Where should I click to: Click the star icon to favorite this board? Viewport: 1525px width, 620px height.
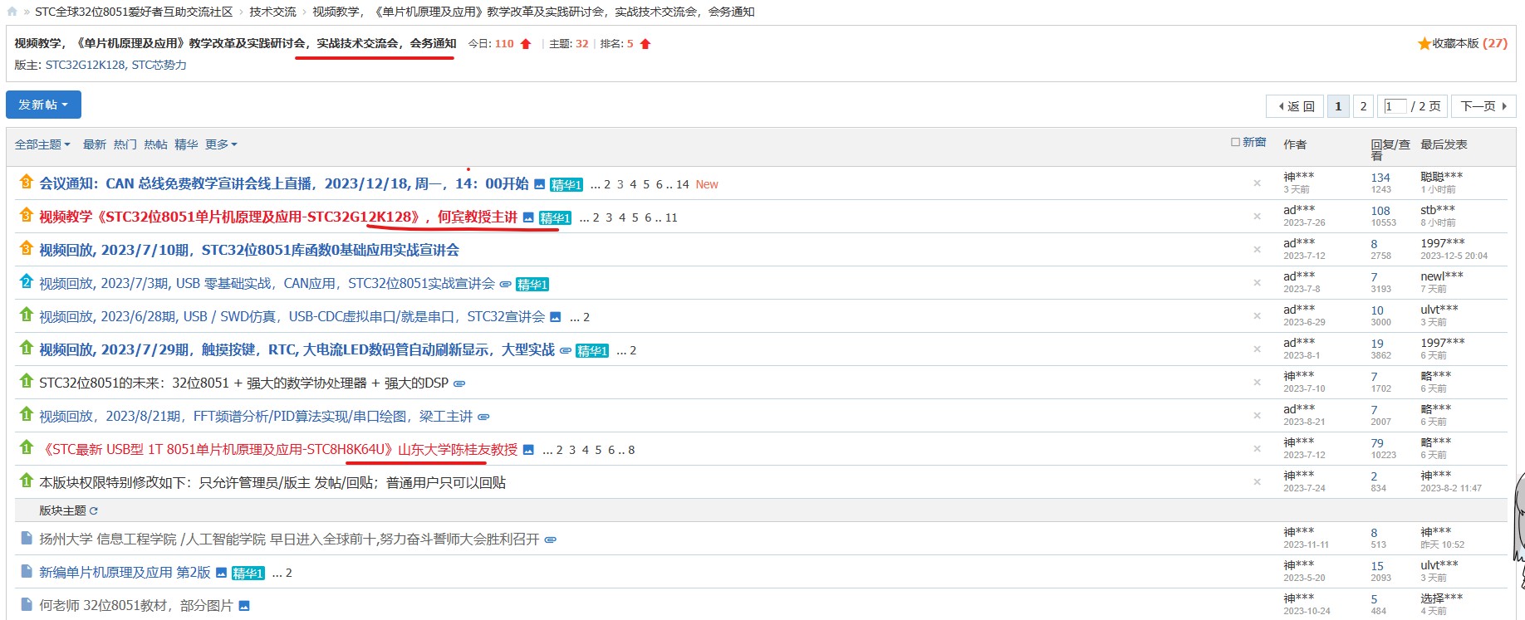click(x=1424, y=43)
